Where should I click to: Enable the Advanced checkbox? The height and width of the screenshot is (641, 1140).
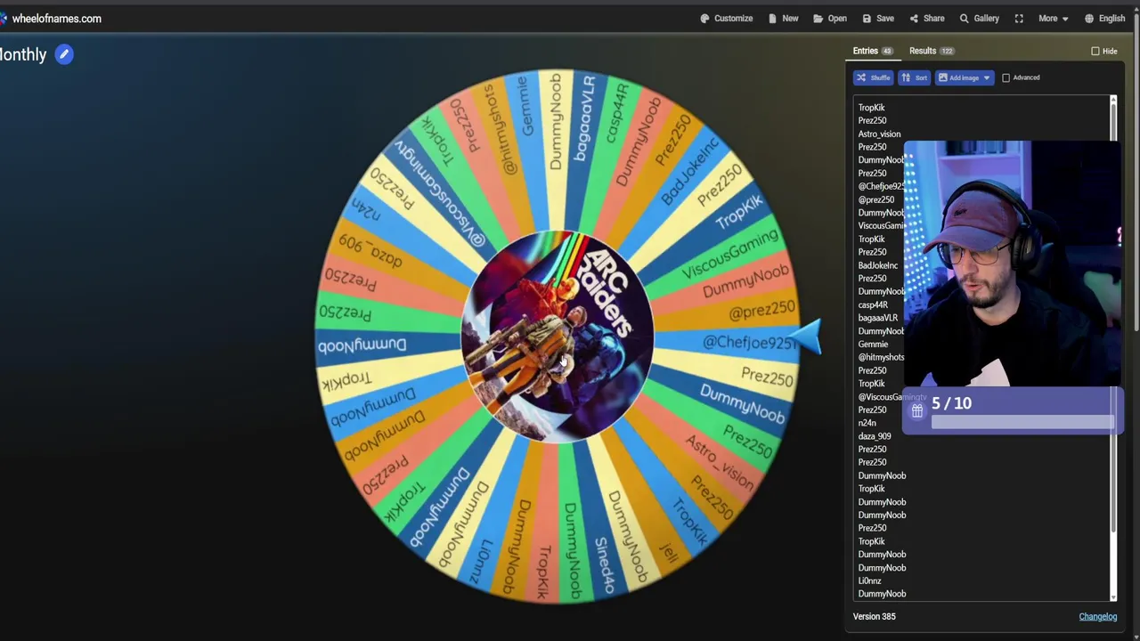click(1006, 77)
